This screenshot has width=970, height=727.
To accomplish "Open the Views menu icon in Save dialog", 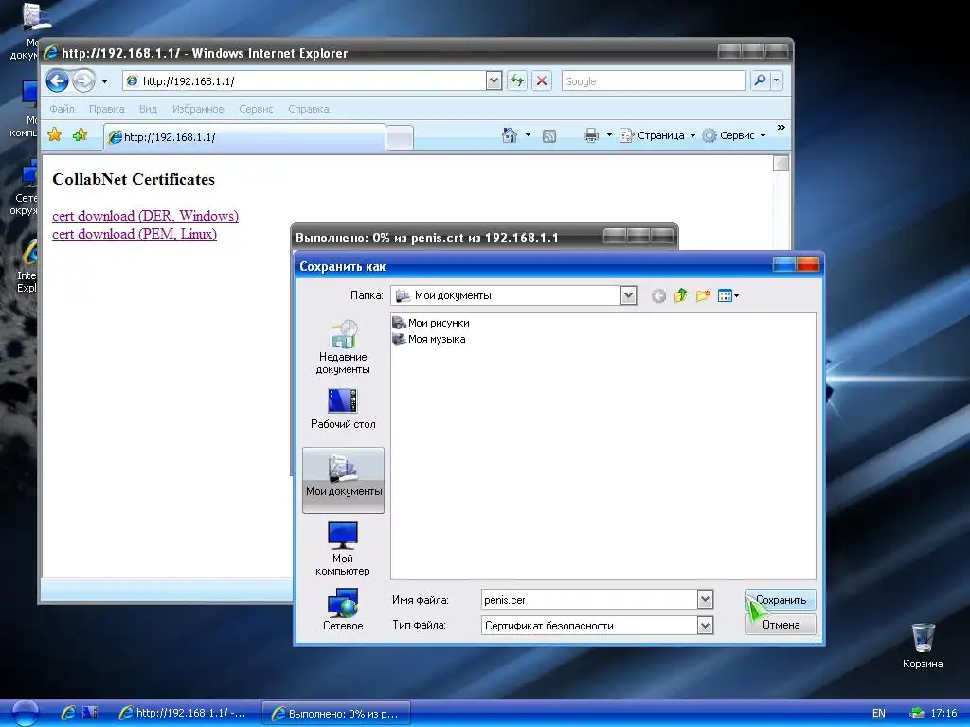I will (x=728, y=295).
